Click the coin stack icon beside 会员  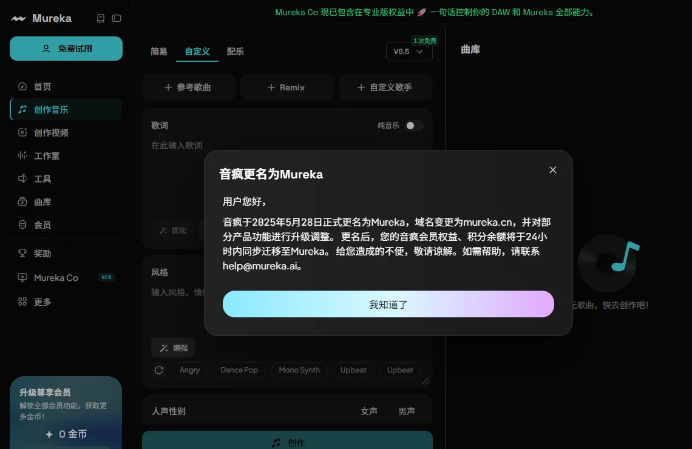click(x=22, y=224)
